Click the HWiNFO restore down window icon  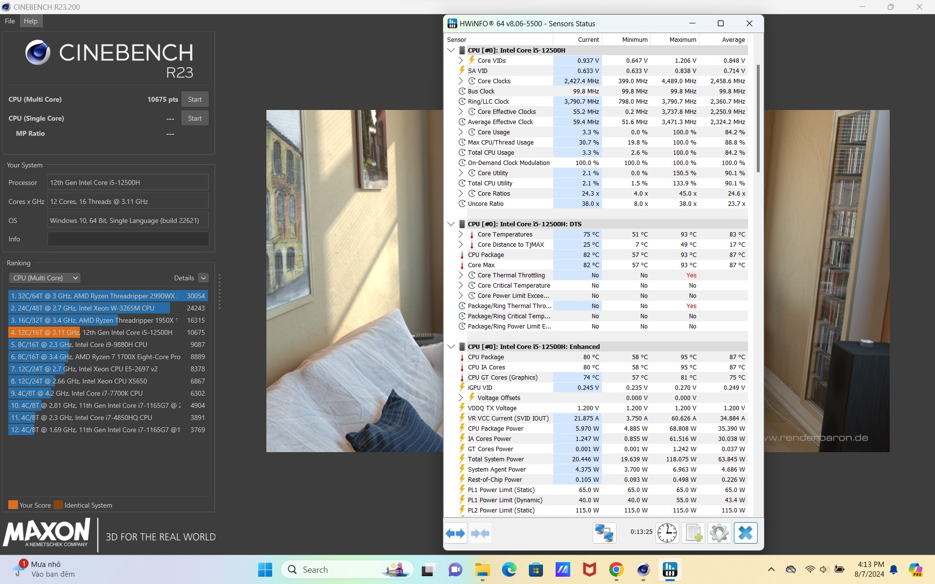[x=720, y=23]
